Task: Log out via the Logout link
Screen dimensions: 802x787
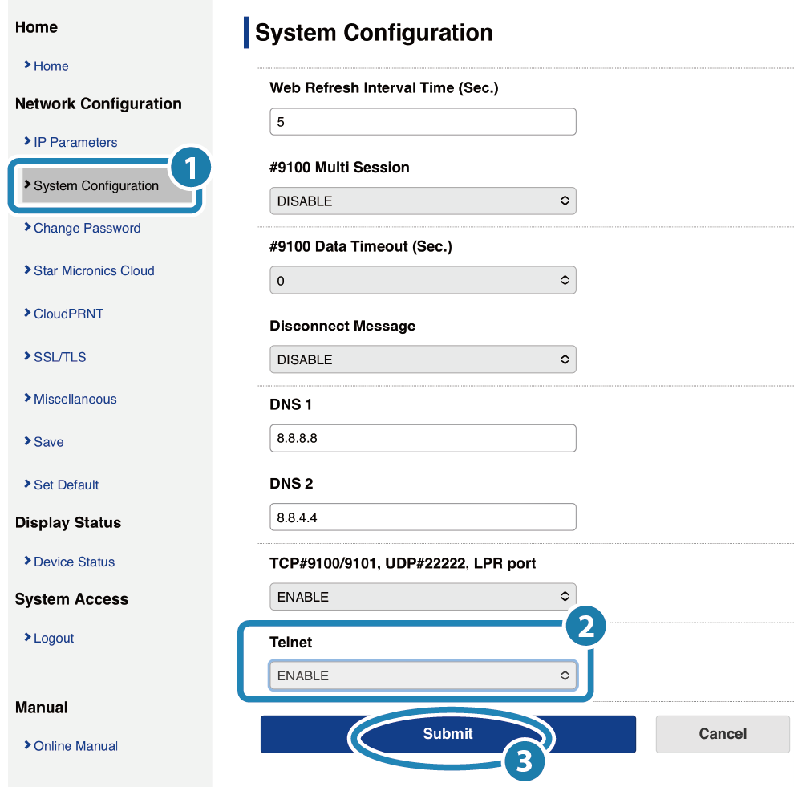Action: click(53, 638)
